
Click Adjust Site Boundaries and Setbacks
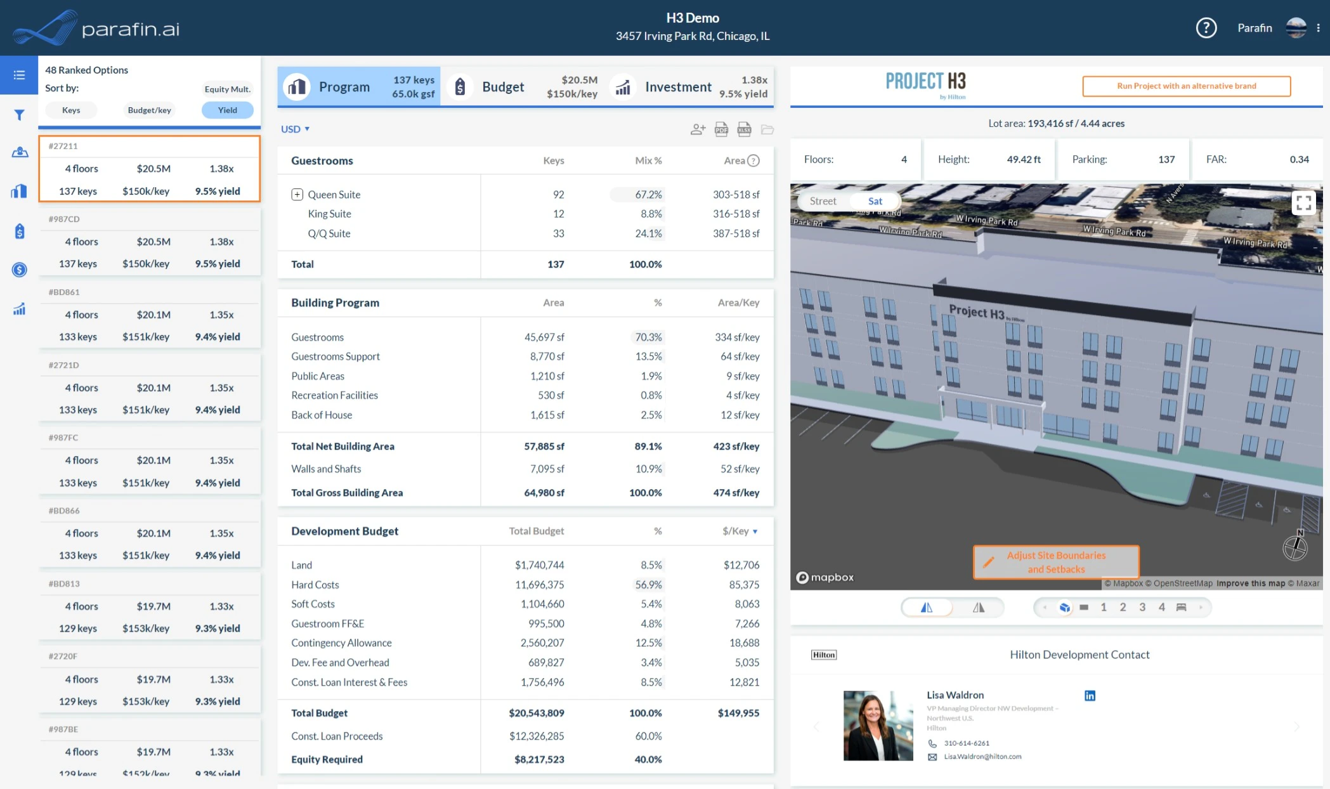[1056, 563]
